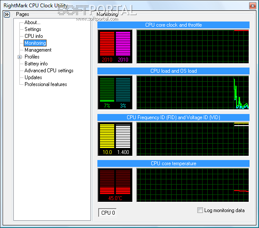The image size is (259, 228).
Task: Select the Updates page
Action: tap(33, 77)
